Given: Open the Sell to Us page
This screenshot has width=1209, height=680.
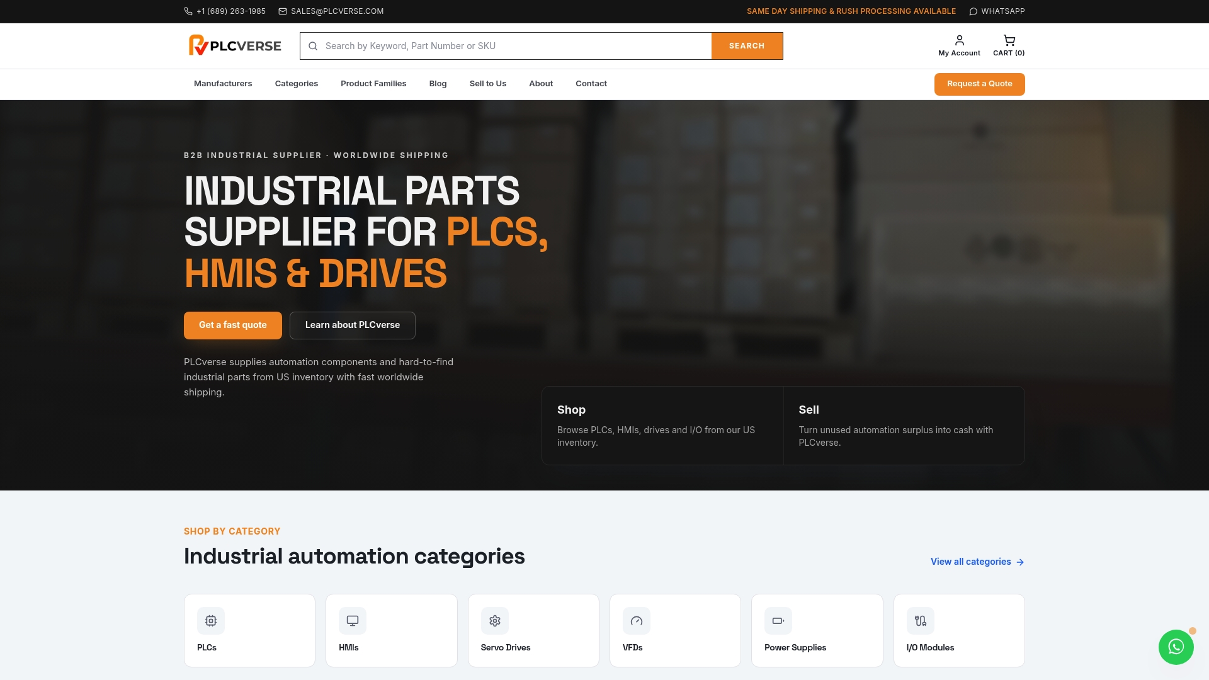Looking at the screenshot, I should (488, 84).
